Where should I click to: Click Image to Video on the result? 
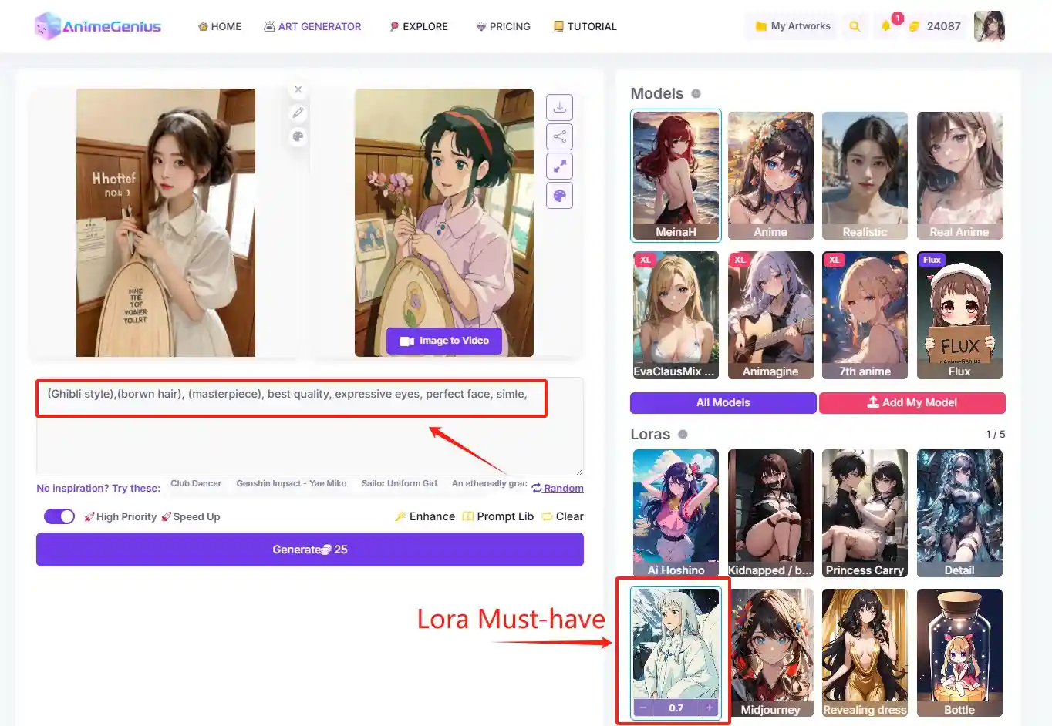click(443, 340)
